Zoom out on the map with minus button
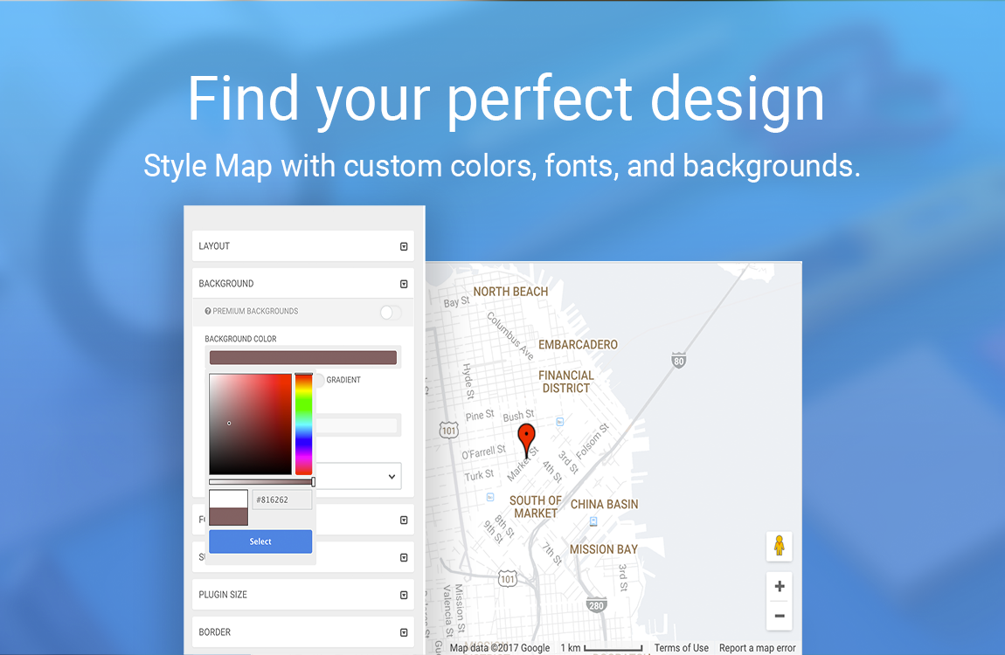 780,616
